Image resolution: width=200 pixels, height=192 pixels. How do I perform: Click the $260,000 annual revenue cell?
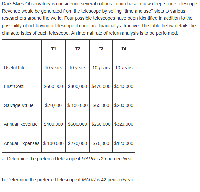(101, 124)
